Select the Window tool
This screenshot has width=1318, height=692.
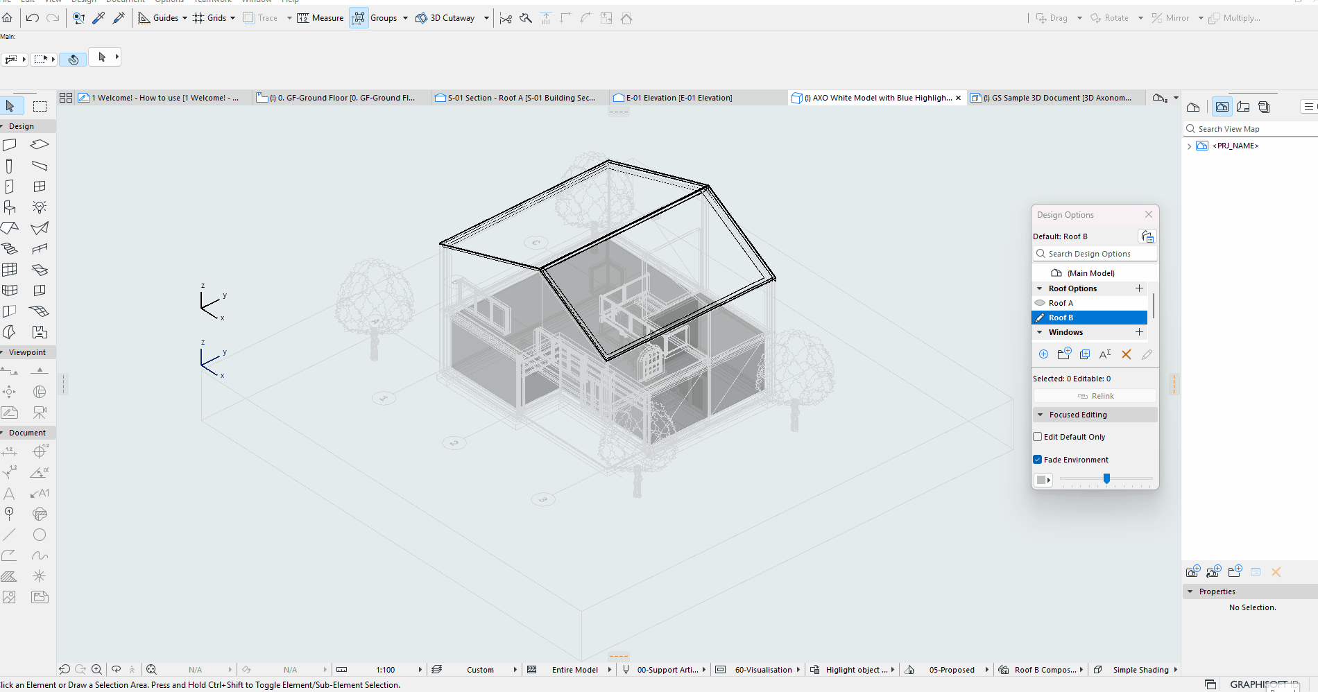click(40, 187)
